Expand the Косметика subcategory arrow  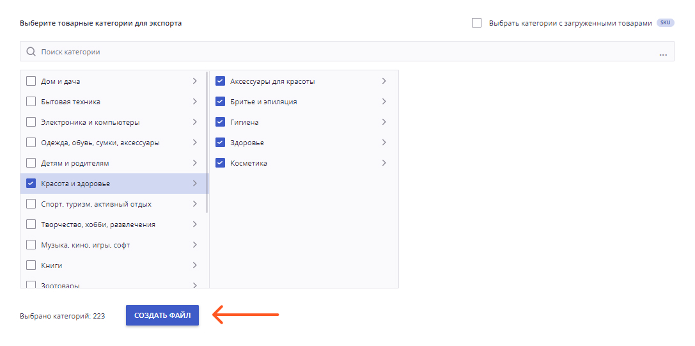[384, 163]
